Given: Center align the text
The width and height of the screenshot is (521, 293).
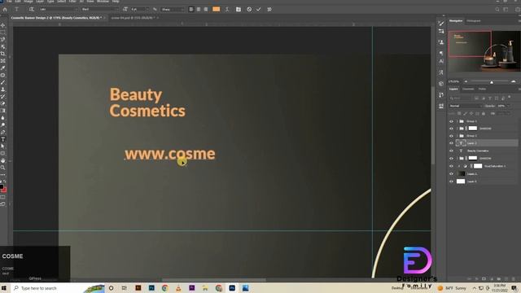Looking at the screenshot, I should coord(199,9).
